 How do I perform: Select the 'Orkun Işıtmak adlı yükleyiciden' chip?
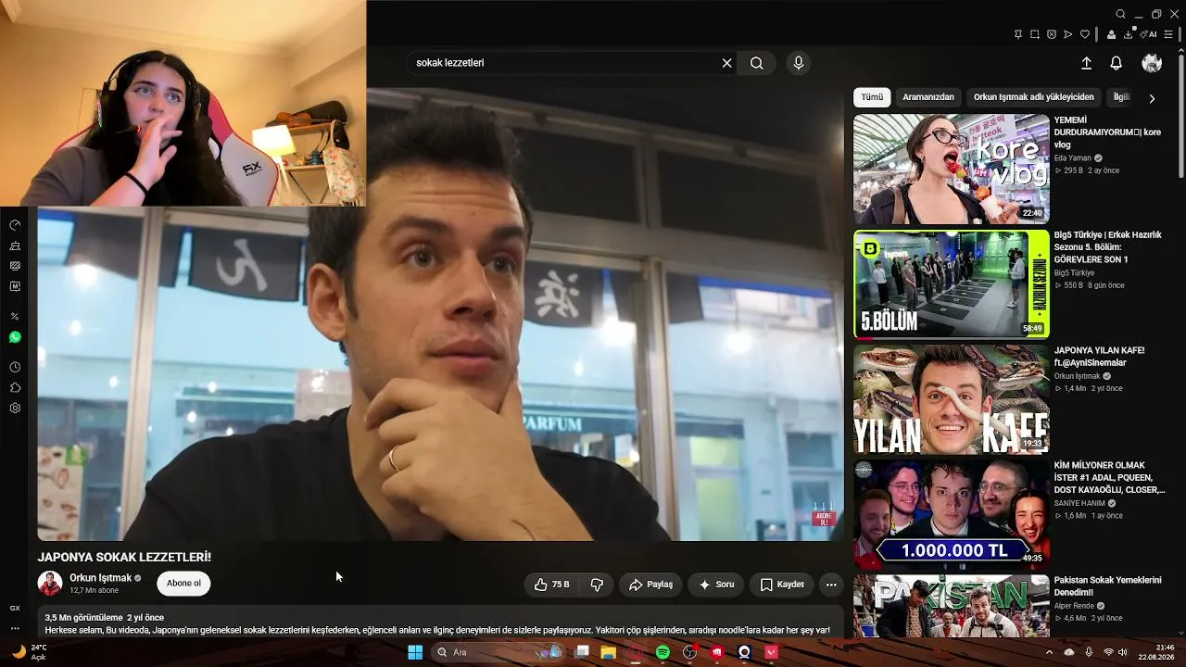coord(1034,97)
